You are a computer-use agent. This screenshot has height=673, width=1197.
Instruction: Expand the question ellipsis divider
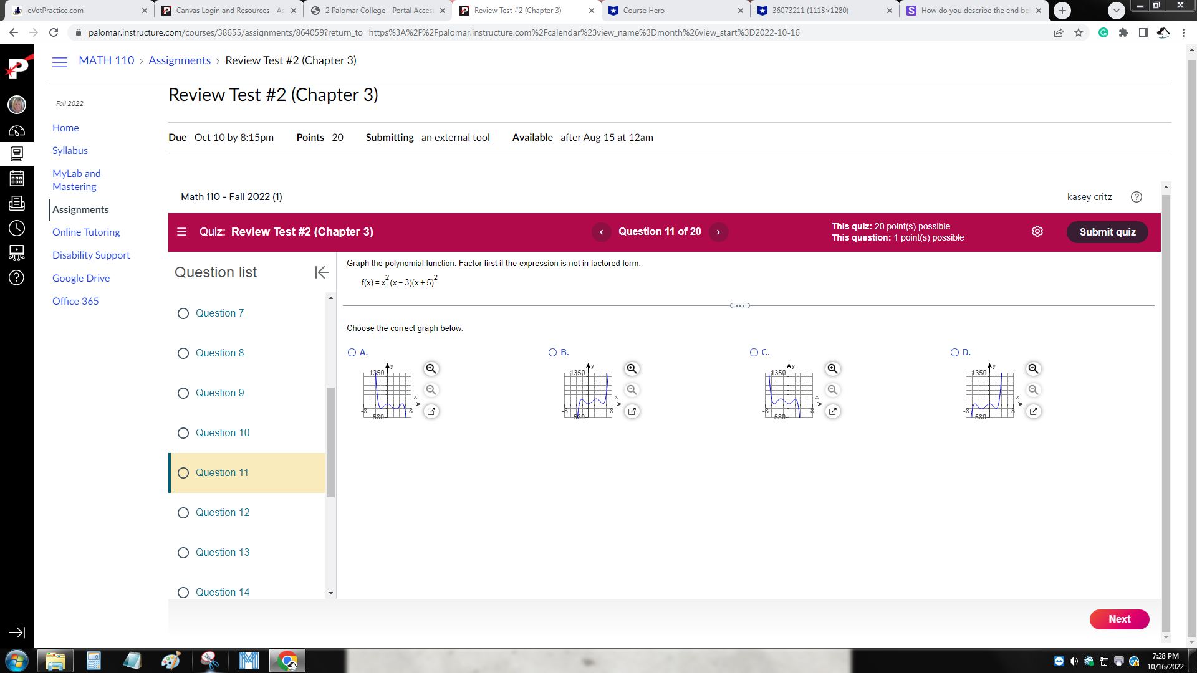739,305
